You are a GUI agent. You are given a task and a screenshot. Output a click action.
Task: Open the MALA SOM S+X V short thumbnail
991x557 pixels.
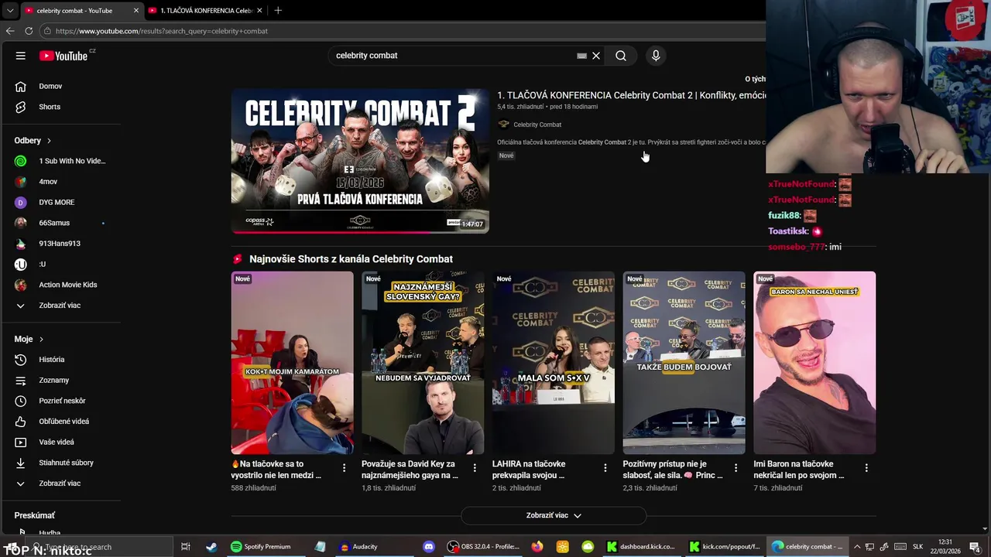pyautogui.click(x=554, y=363)
